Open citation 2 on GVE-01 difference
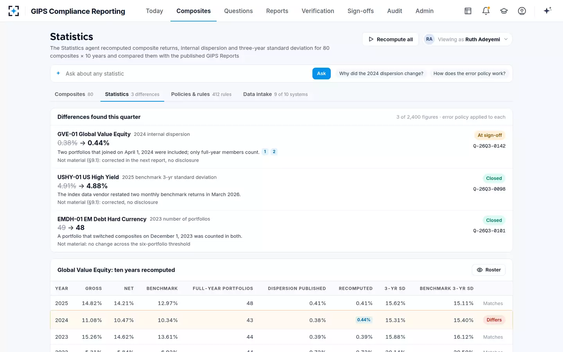The width and height of the screenshot is (563, 352). [x=274, y=152]
